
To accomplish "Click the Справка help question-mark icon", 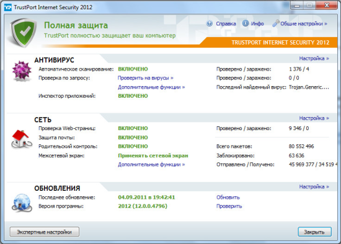I will coord(210,24).
